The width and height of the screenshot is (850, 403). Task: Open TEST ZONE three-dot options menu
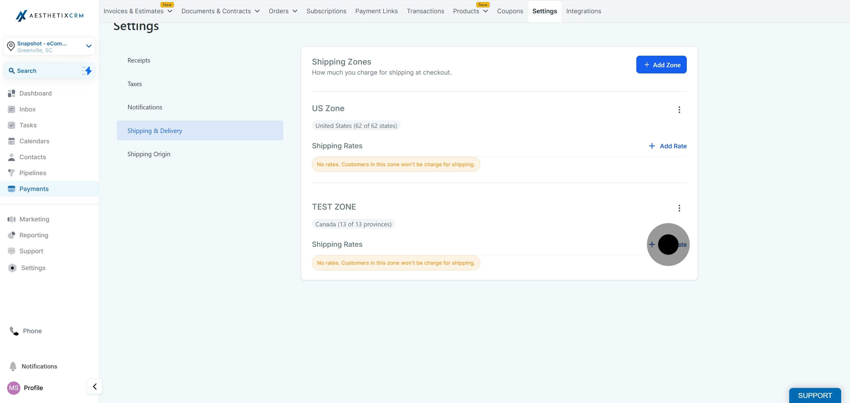point(679,208)
